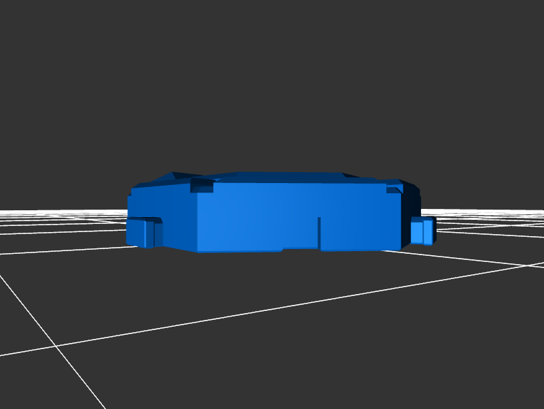Click the lighter front face of the right side block

417,232
